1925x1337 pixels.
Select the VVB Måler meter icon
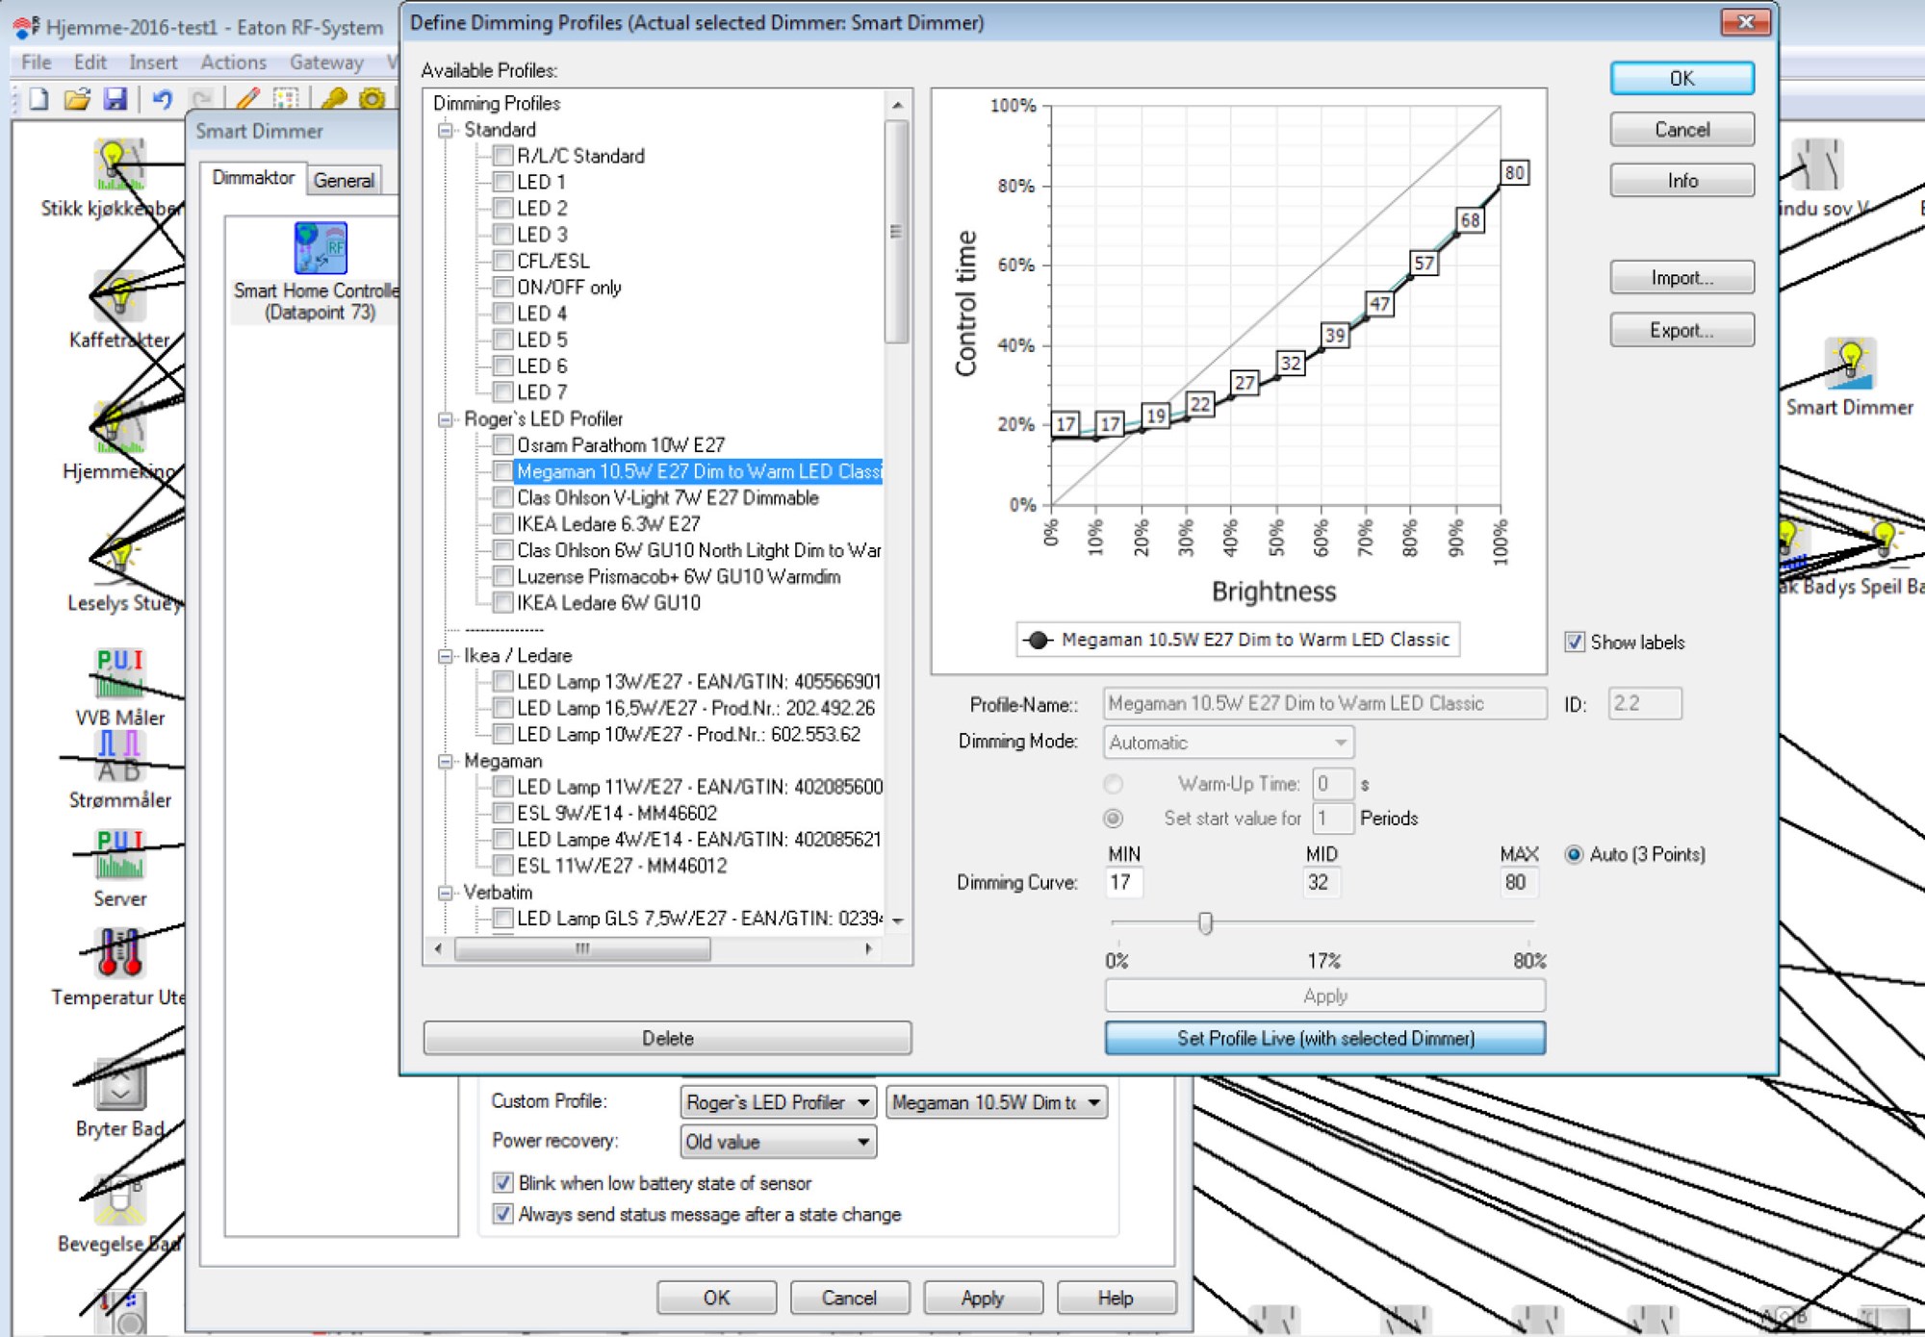click(x=119, y=673)
